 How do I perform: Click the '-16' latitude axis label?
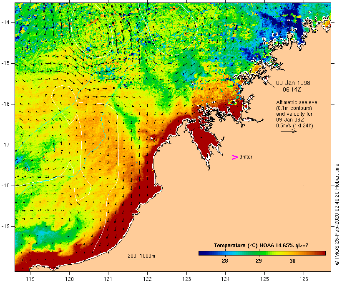click(x=5, y=104)
